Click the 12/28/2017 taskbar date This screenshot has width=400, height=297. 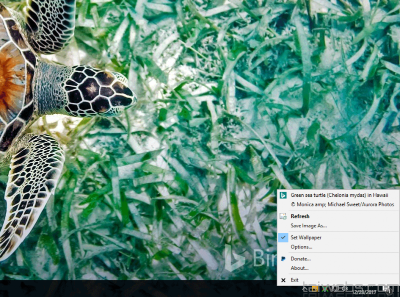pos(364,291)
